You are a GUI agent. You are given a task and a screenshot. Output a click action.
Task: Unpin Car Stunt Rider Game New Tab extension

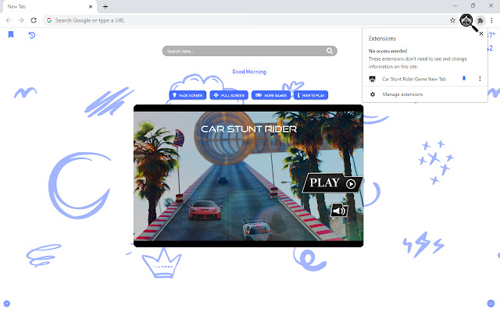464,79
